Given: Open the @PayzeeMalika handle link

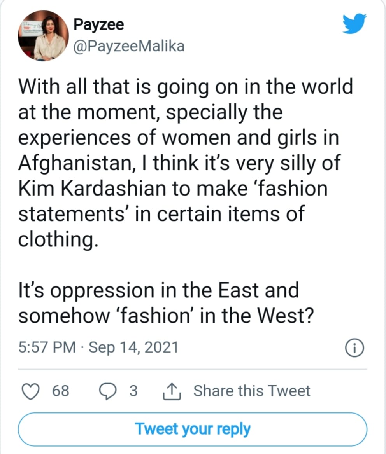Looking at the screenshot, I should (x=129, y=46).
